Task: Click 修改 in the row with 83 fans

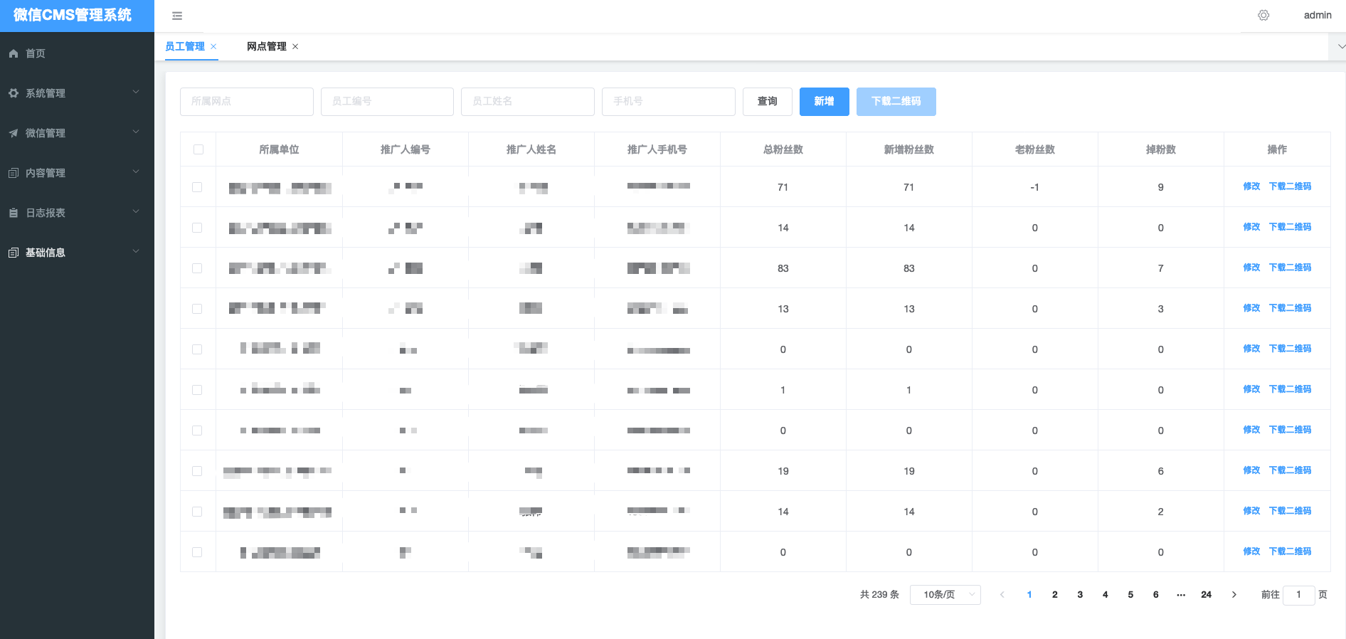Action: coord(1251,268)
